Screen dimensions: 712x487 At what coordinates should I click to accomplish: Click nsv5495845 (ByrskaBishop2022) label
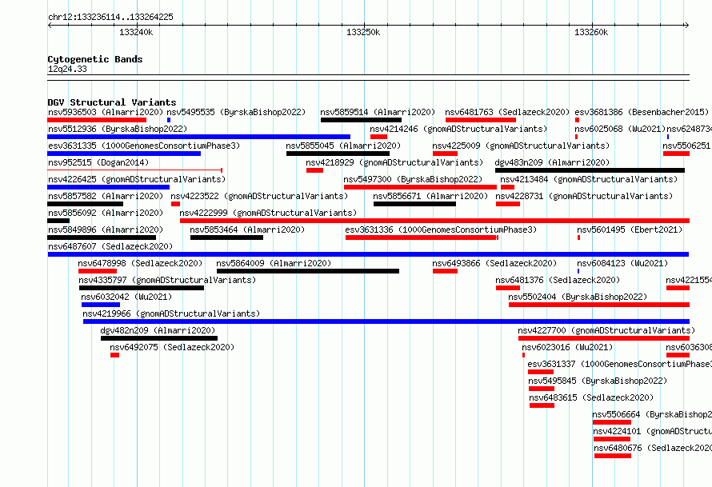[598, 381]
